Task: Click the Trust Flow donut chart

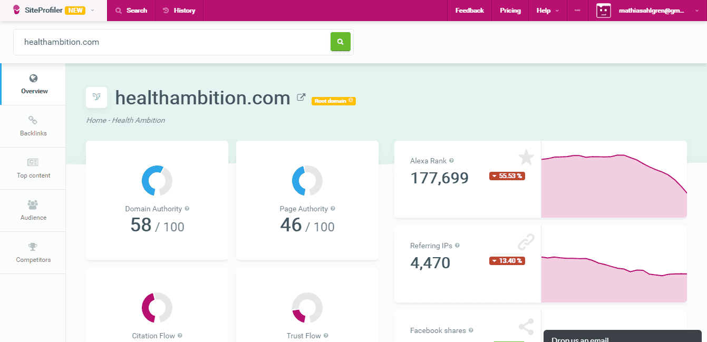Action: [x=307, y=308]
